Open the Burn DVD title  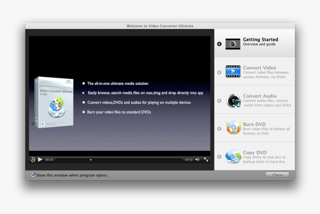coord(254,124)
